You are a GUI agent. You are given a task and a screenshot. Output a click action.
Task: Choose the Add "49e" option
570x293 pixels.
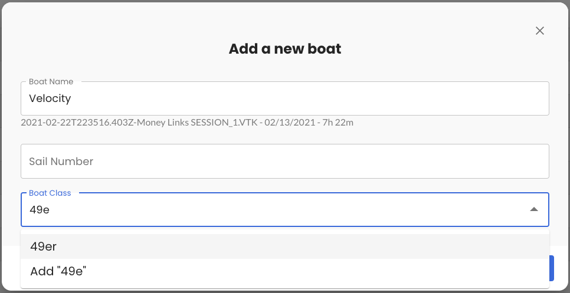[x=58, y=271]
